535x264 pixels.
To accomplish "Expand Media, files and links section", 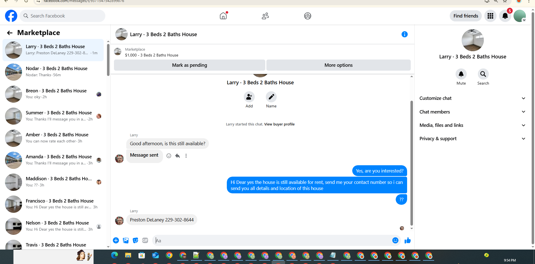I will [x=473, y=125].
